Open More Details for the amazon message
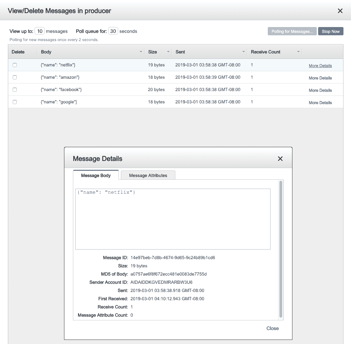 [x=320, y=78]
